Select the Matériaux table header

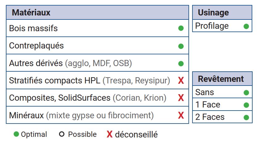click(31, 13)
